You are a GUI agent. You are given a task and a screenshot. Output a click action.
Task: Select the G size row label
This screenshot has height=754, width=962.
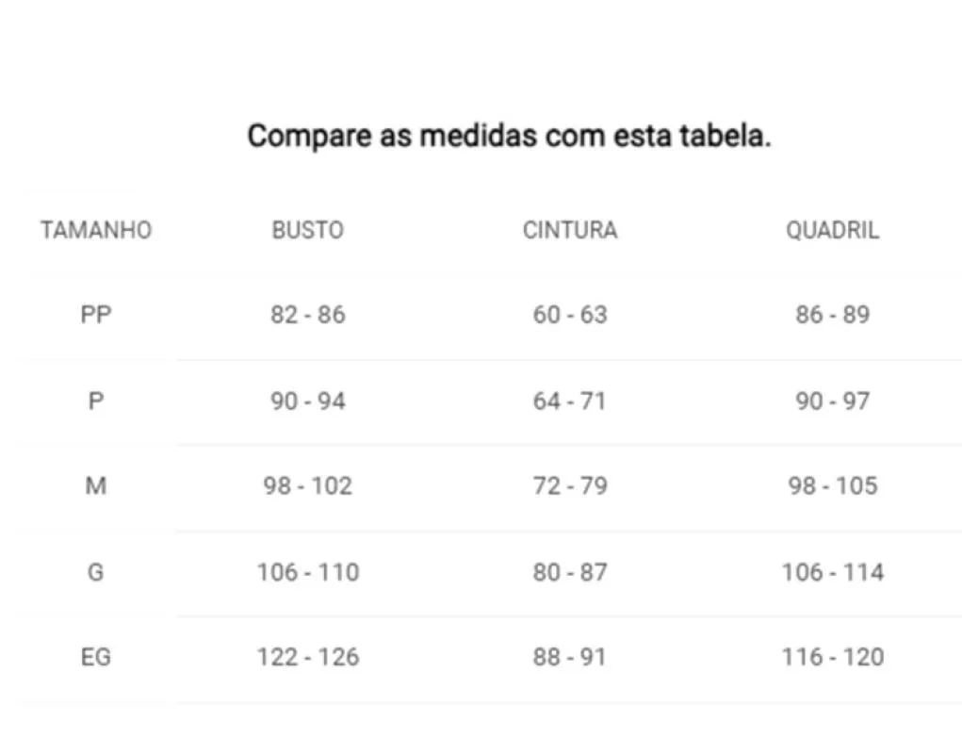coord(96,572)
